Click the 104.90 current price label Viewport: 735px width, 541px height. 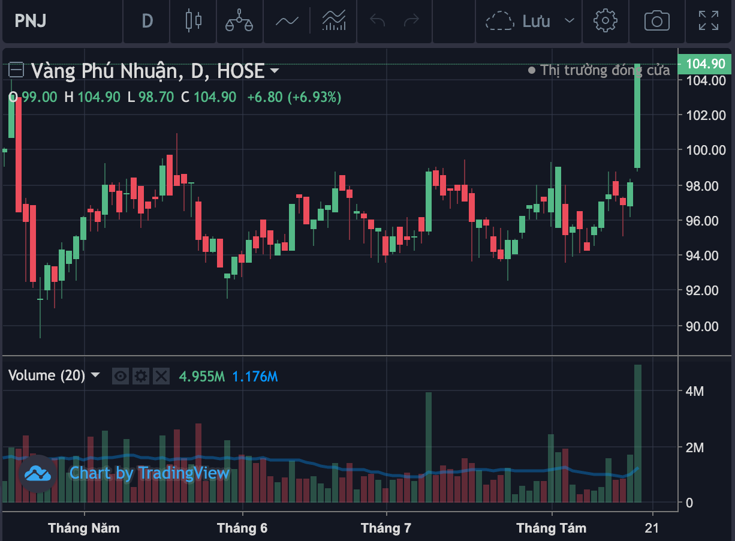point(705,64)
